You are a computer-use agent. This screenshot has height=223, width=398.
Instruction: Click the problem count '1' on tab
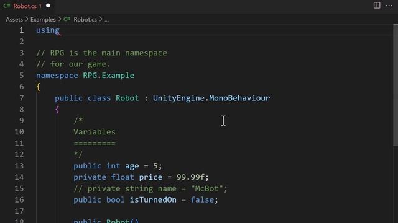(40, 6)
